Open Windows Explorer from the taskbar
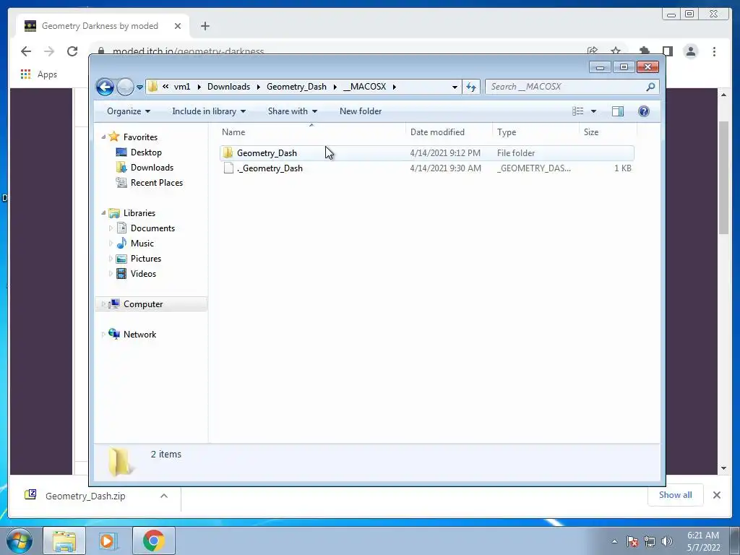 tap(64, 541)
